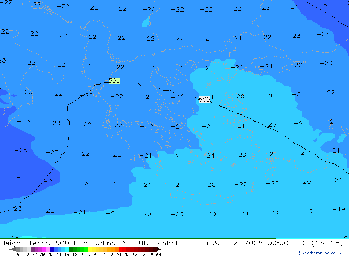
Task: Open the weatheronline.co.uk copyright link
Action: click(x=320, y=253)
